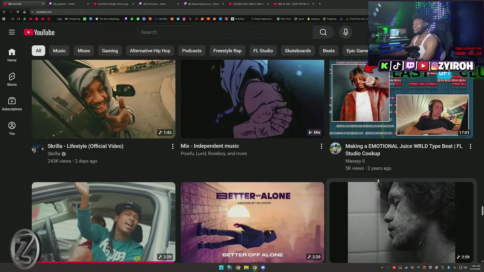The height and width of the screenshot is (272, 484).
Task: Open options for Juice WRLD Type Beat video
Action: (470, 146)
